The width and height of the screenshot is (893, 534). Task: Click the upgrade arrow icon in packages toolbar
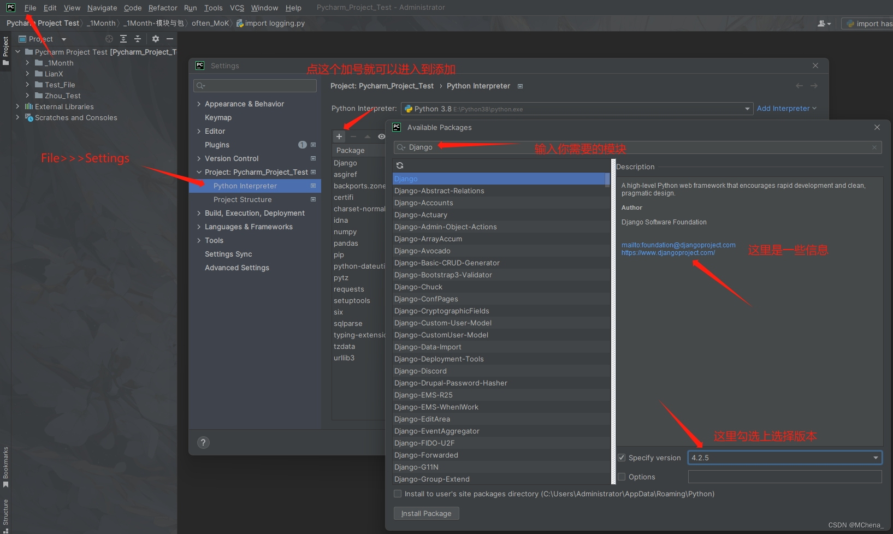tap(368, 137)
